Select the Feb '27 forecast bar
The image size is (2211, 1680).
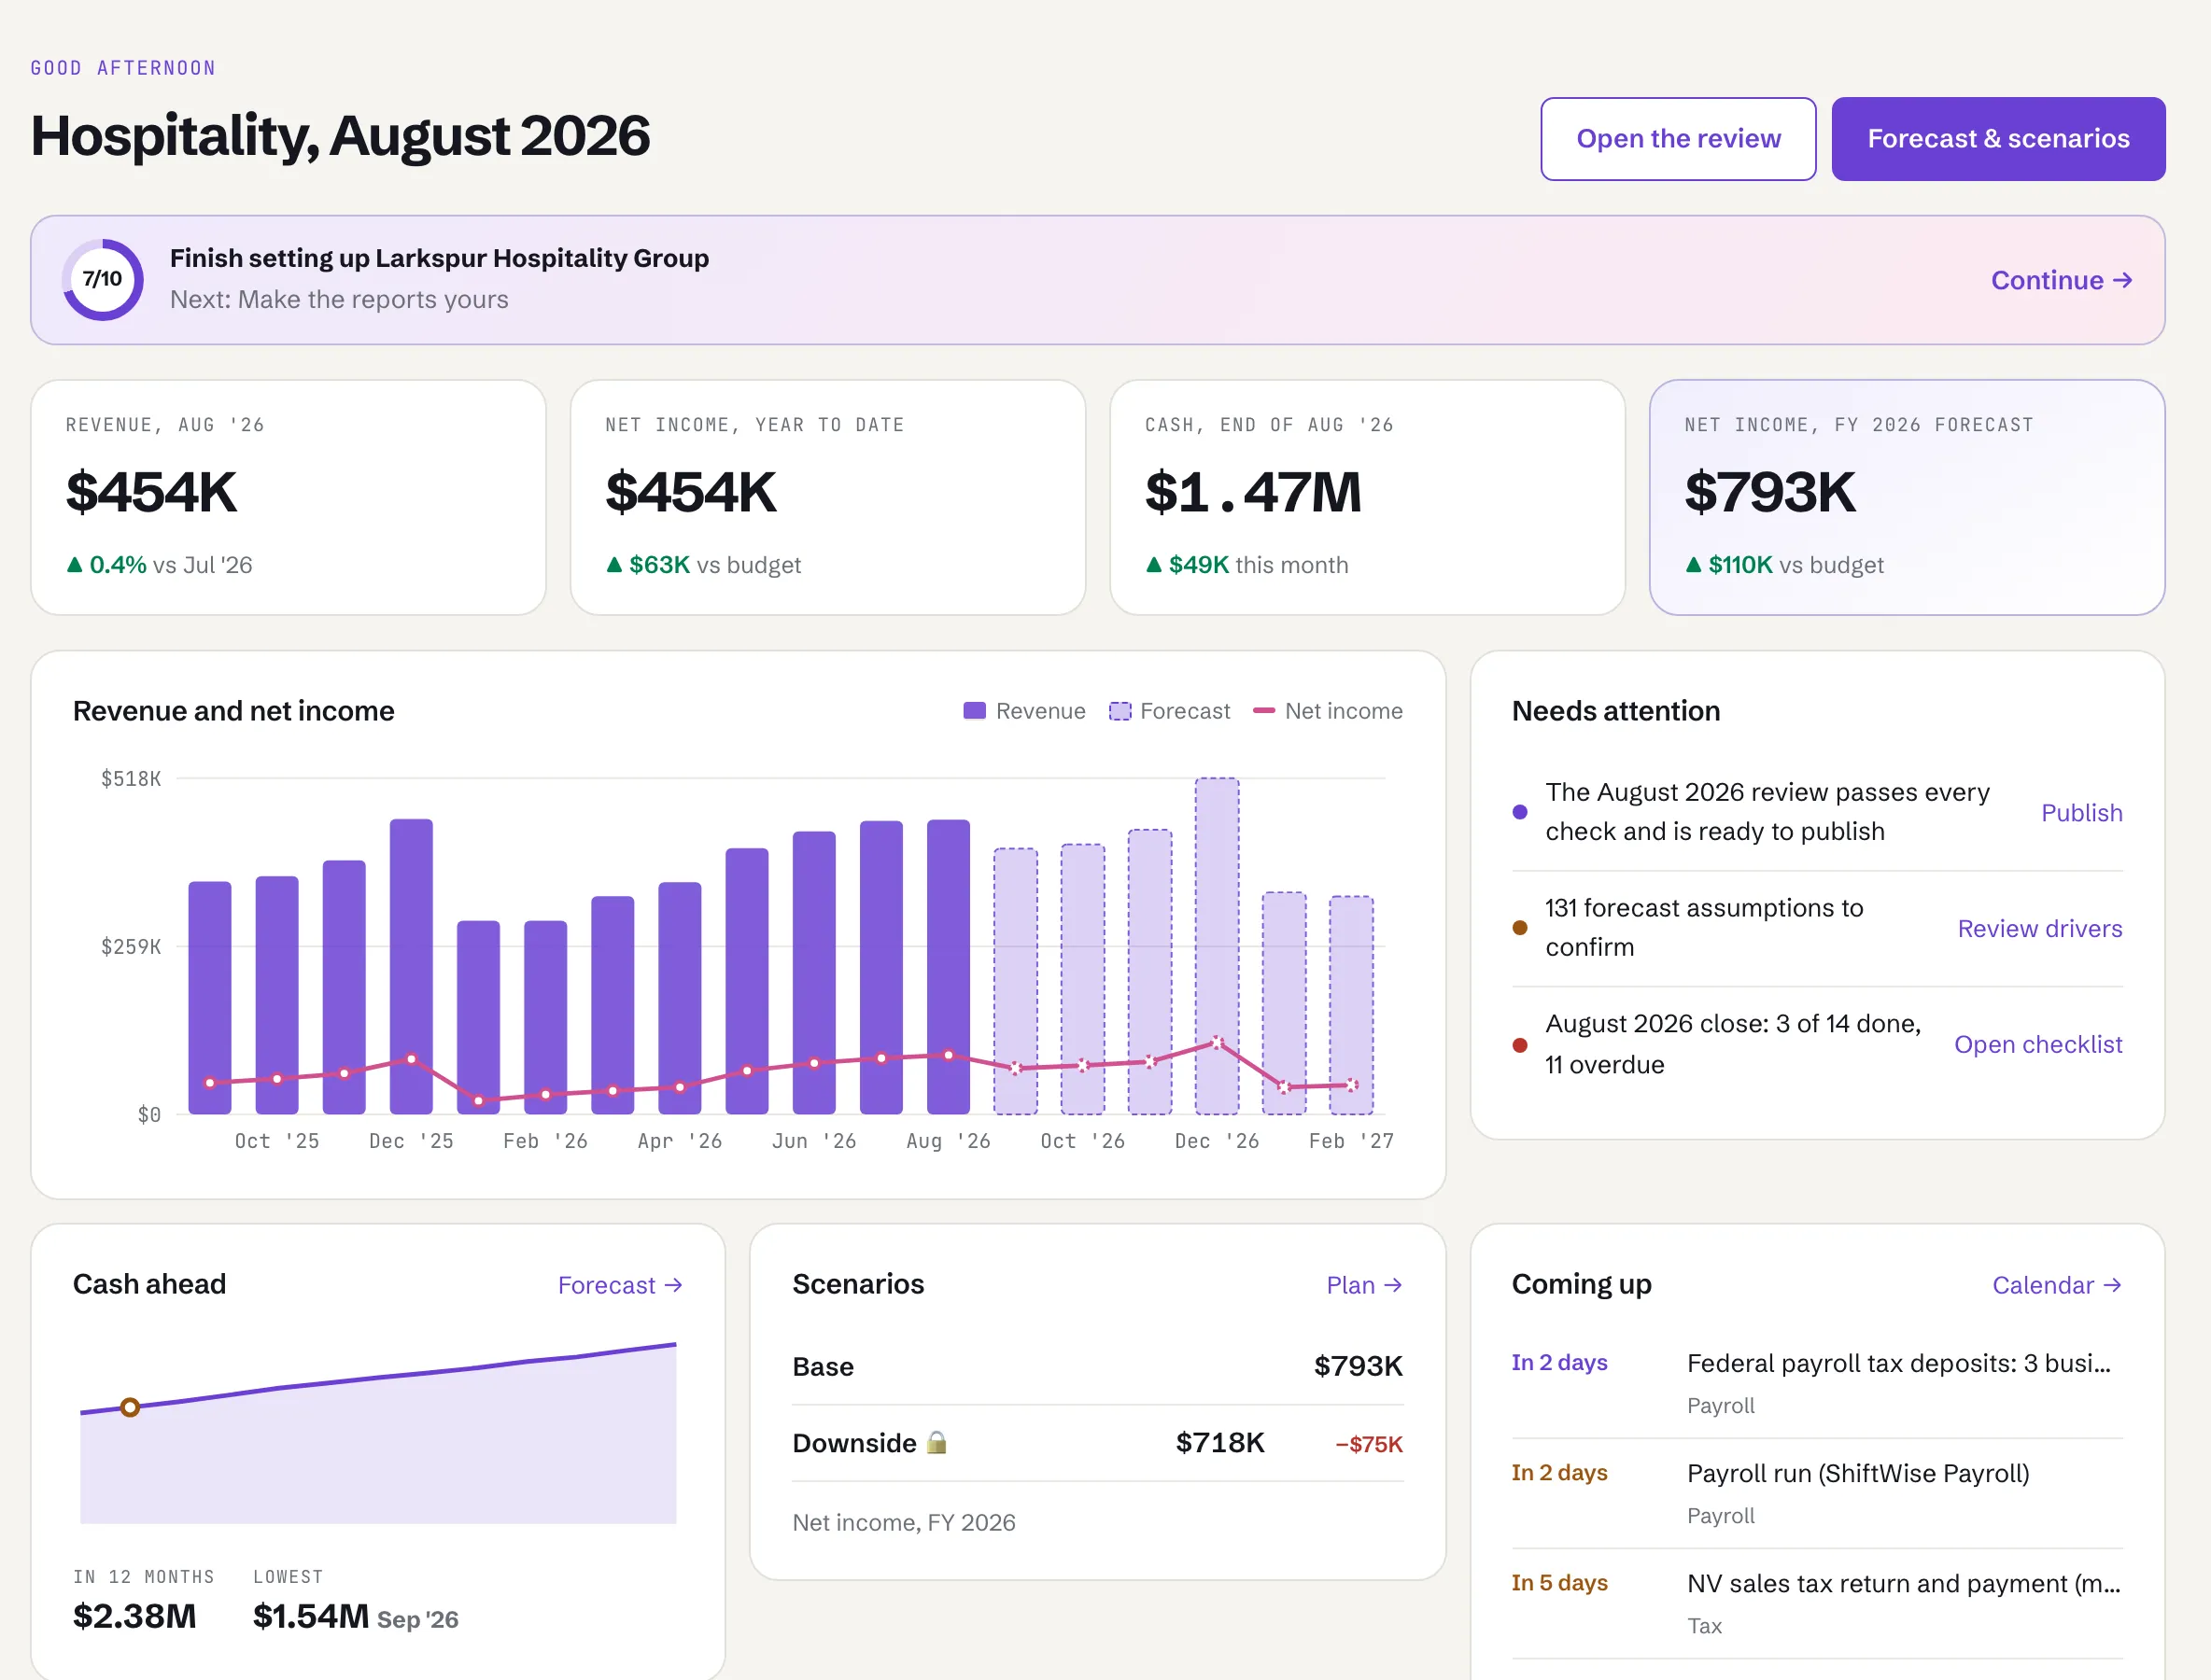[x=1351, y=1005]
